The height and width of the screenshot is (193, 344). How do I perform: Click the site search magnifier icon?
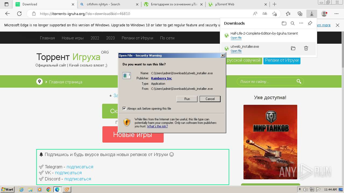click(x=299, y=81)
